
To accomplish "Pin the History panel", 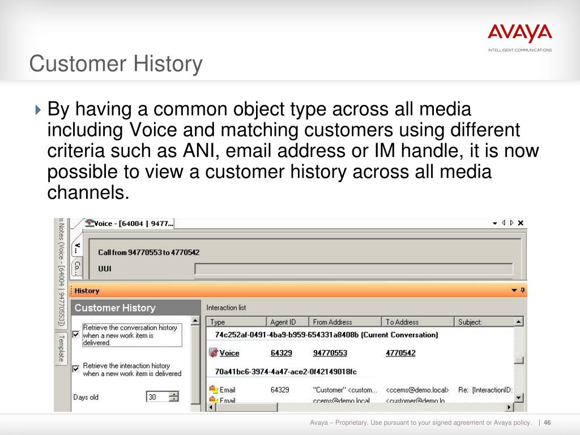I will (x=523, y=291).
